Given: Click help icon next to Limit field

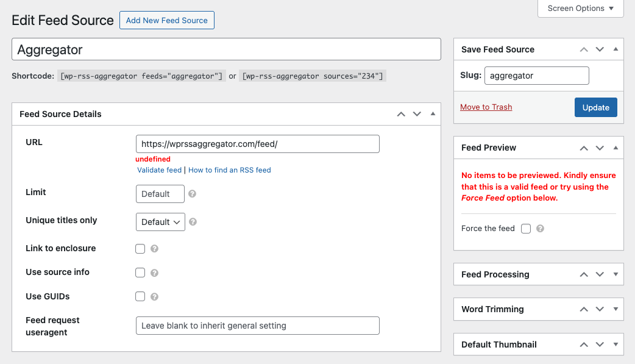Looking at the screenshot, I should 193,194.
